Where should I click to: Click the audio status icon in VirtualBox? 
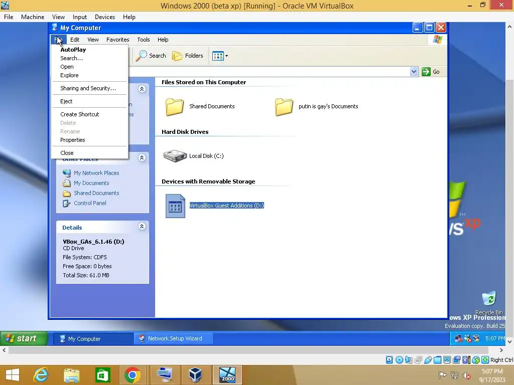pyautogui.click(x=409, y=360)
